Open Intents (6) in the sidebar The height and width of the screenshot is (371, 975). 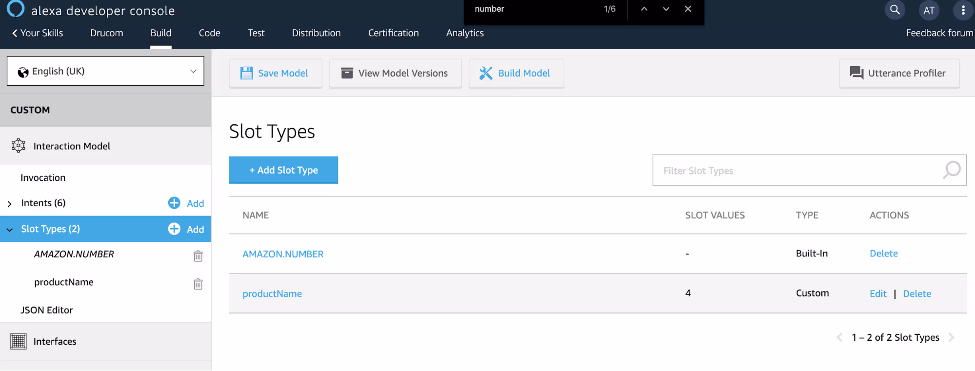[43, 203]
